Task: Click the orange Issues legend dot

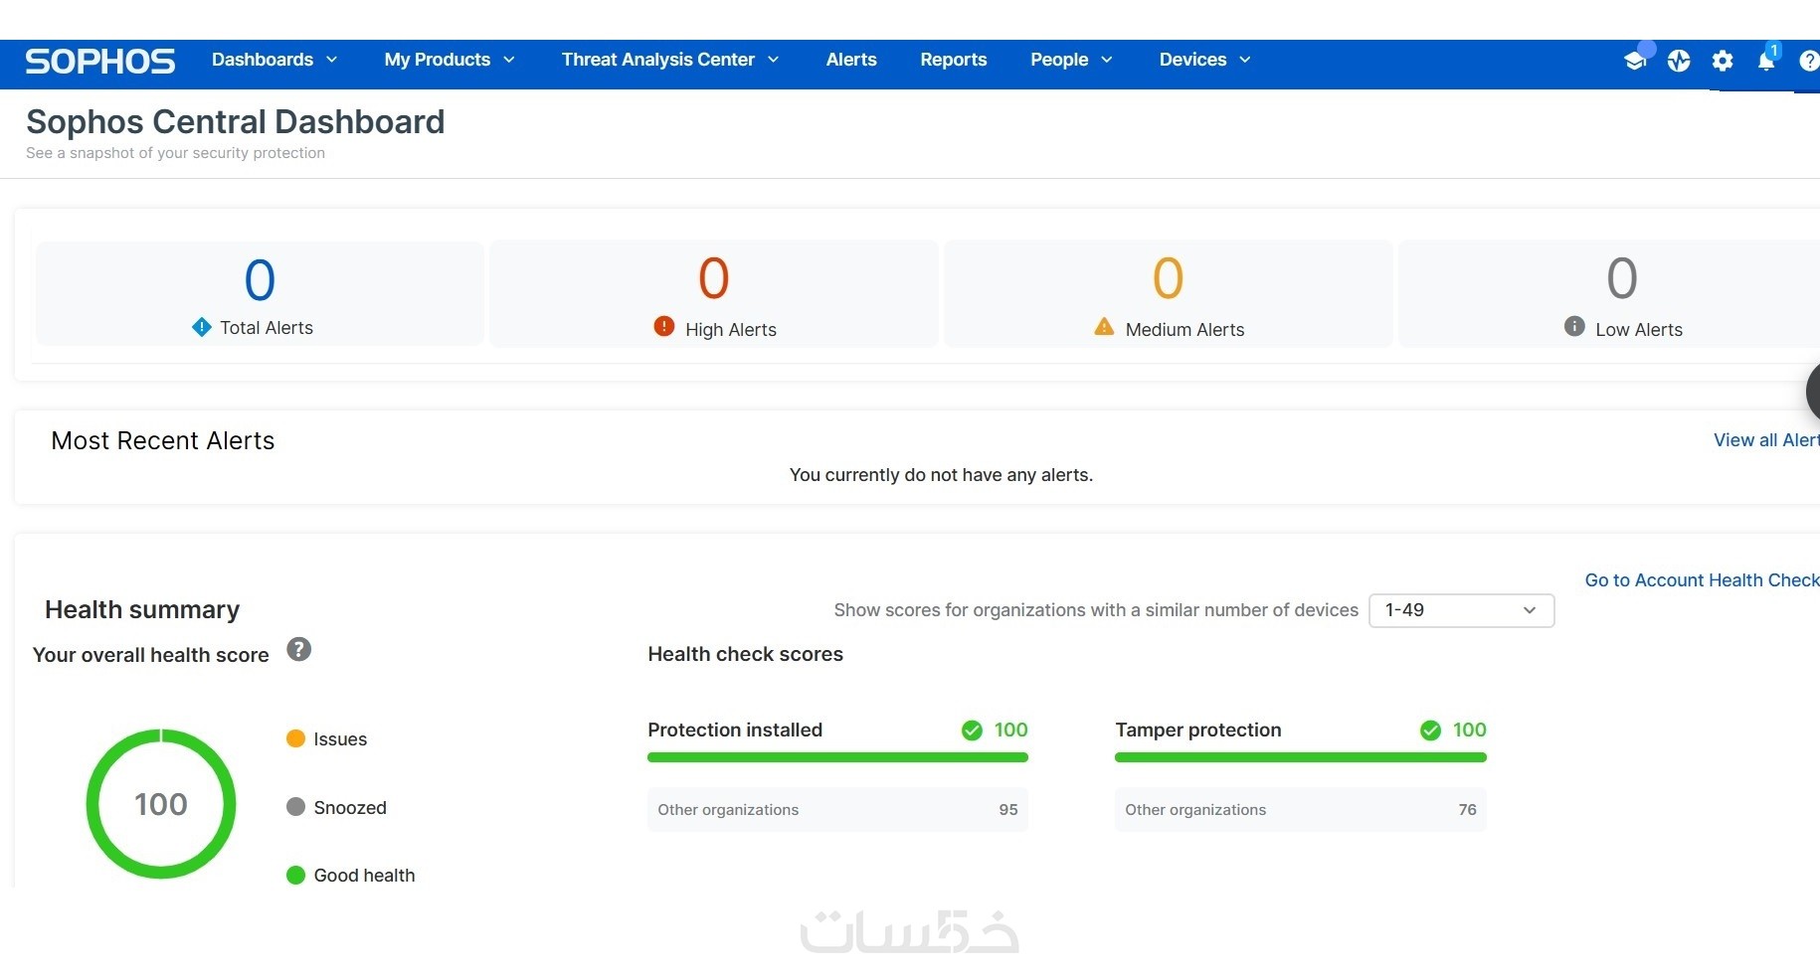Action: pos(295,738)
